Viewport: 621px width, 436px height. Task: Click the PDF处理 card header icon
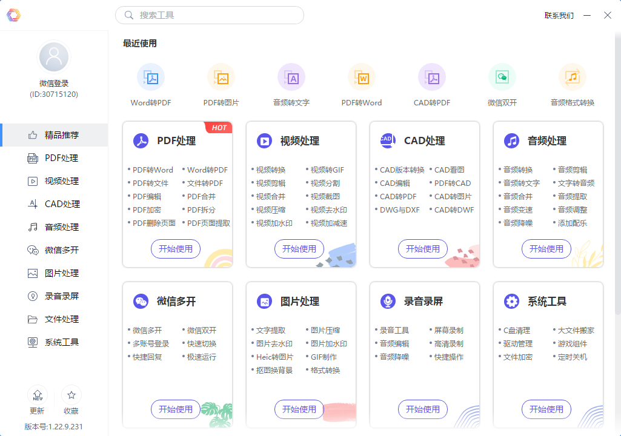[x=141, y=140]
